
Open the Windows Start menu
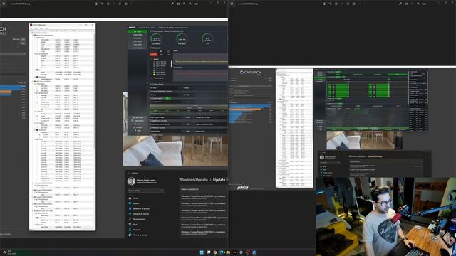tap(202, 252)
